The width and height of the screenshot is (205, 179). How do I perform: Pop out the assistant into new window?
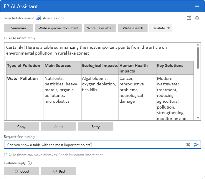tap(189, 18)
